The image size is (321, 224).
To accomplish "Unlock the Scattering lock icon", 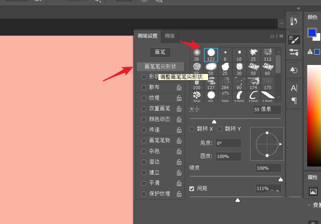I will [179, 87].
